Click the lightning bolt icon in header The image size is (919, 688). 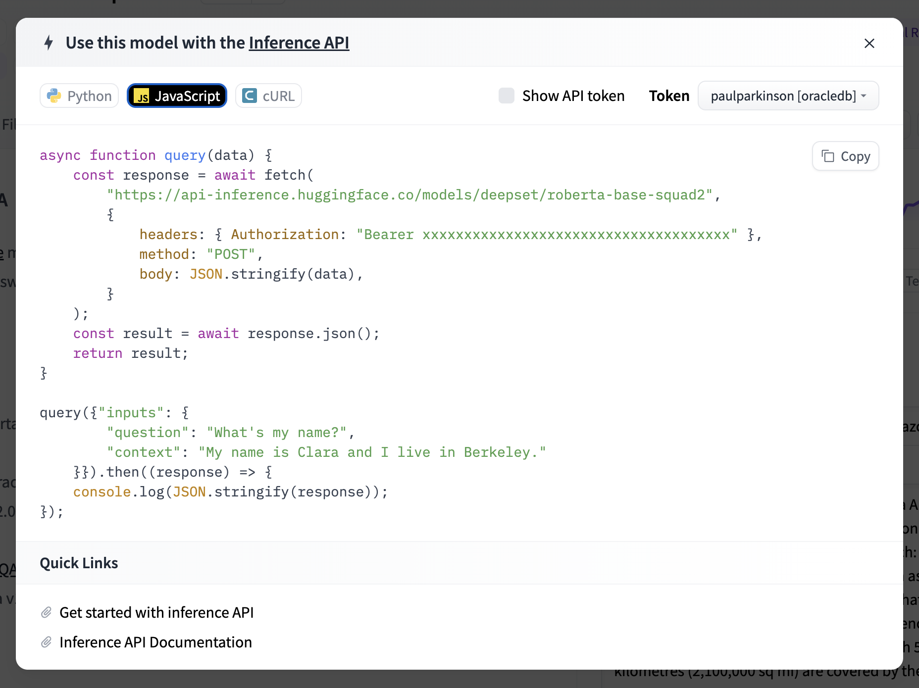coord(49,43)
